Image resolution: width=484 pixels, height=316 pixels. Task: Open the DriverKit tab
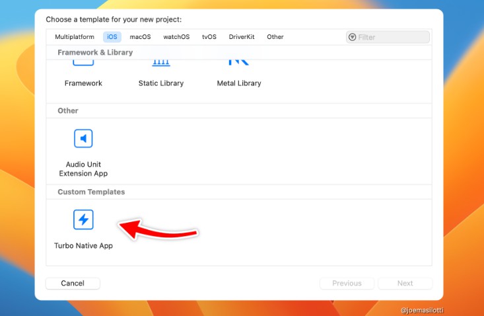242,37
